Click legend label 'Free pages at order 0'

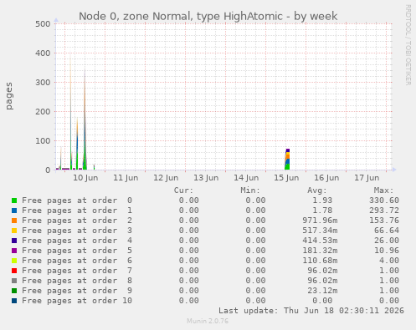77,201
